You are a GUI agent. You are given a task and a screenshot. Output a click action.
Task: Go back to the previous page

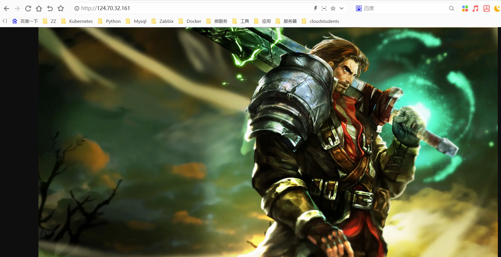tap(6, 9)
